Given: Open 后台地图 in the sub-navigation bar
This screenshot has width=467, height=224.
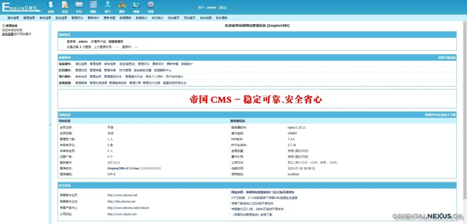Looking at the screenshot, I should 206,18.
